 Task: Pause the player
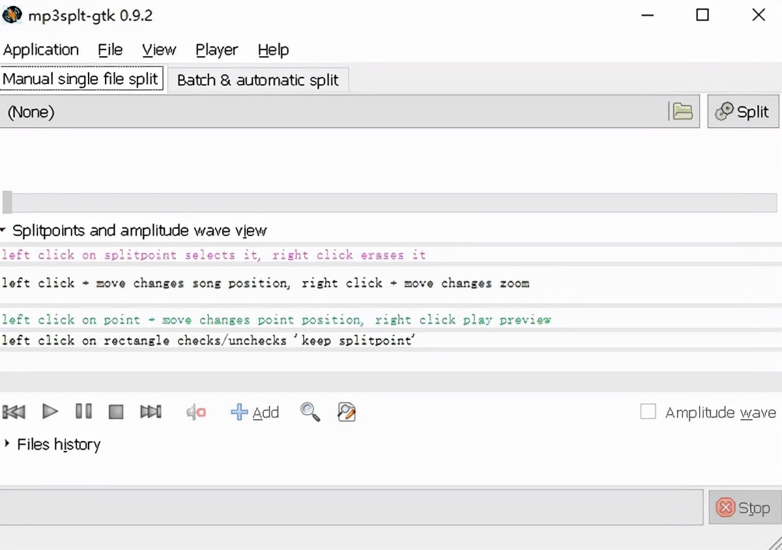83,412
